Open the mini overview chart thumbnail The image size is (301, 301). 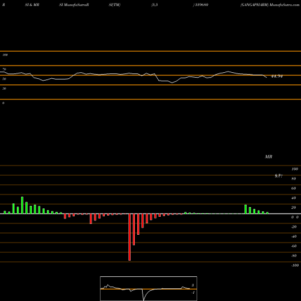point(149,288)
